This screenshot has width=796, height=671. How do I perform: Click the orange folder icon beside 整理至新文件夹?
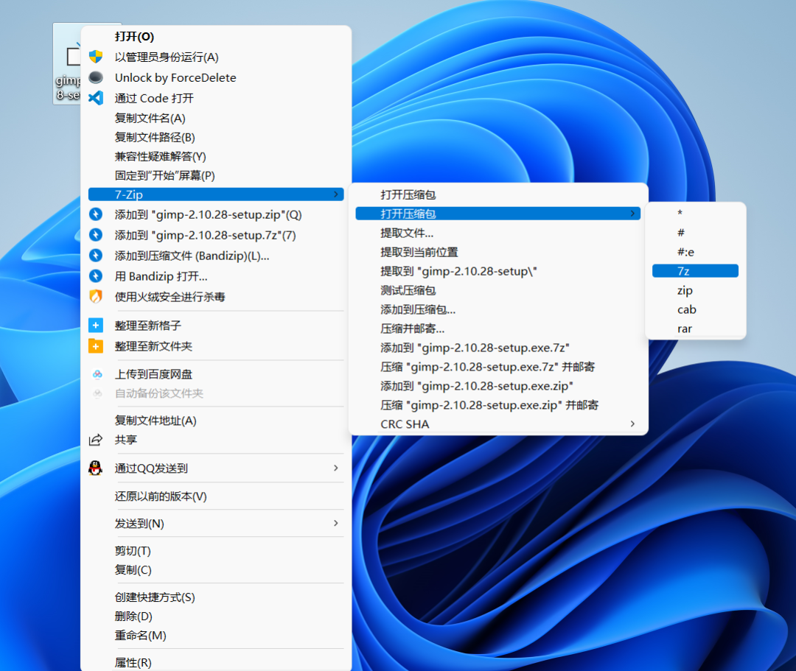pyautogui.click(x=95, y=346)
